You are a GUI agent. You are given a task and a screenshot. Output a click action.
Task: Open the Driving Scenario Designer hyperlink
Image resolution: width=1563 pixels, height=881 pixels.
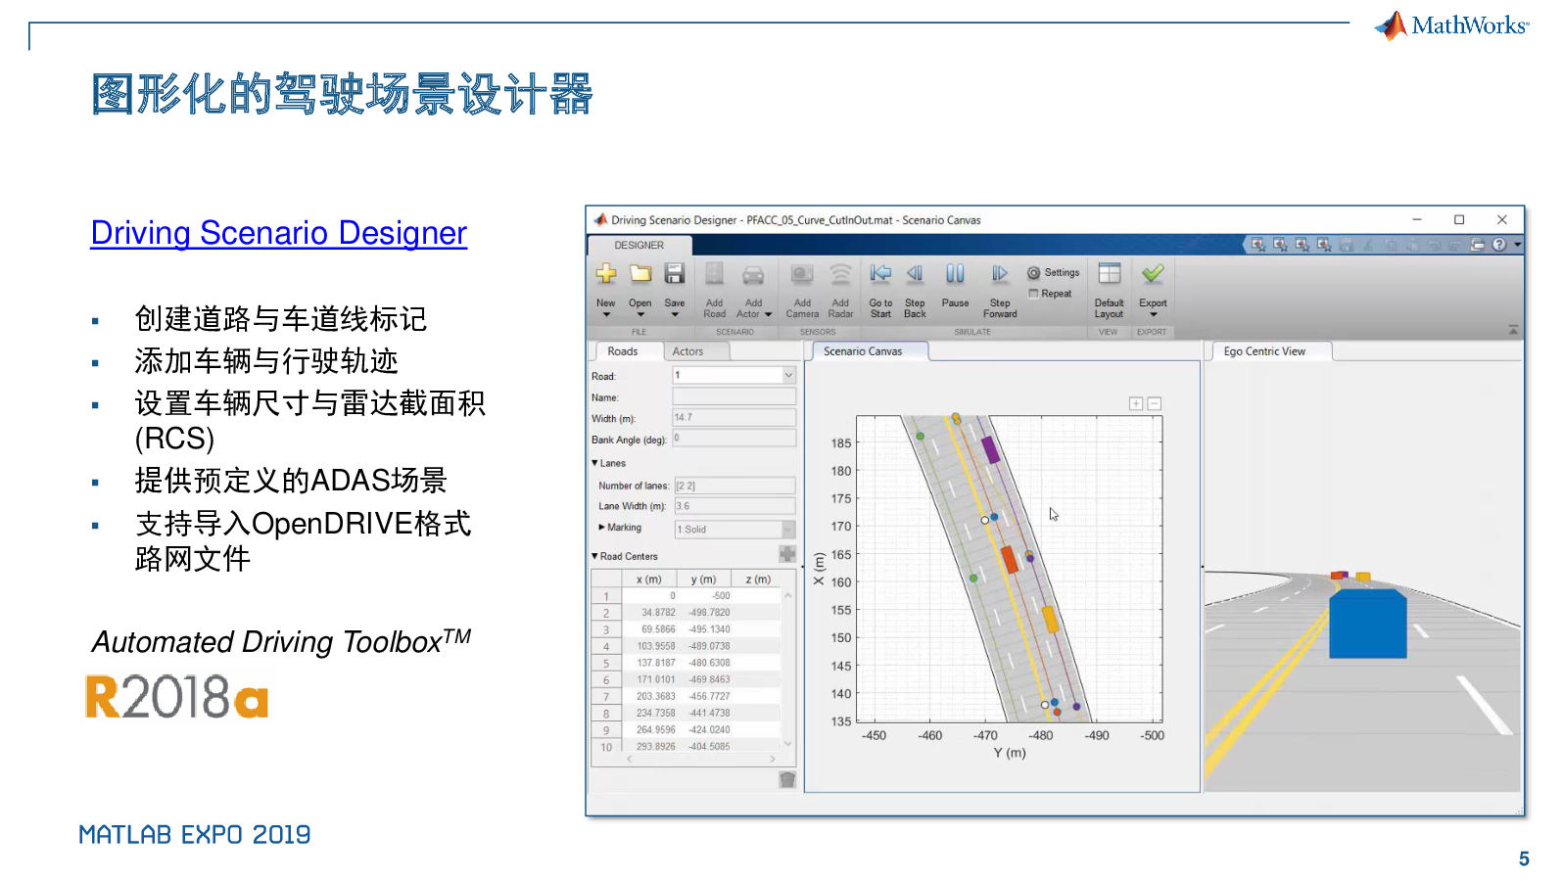[279, 233]
